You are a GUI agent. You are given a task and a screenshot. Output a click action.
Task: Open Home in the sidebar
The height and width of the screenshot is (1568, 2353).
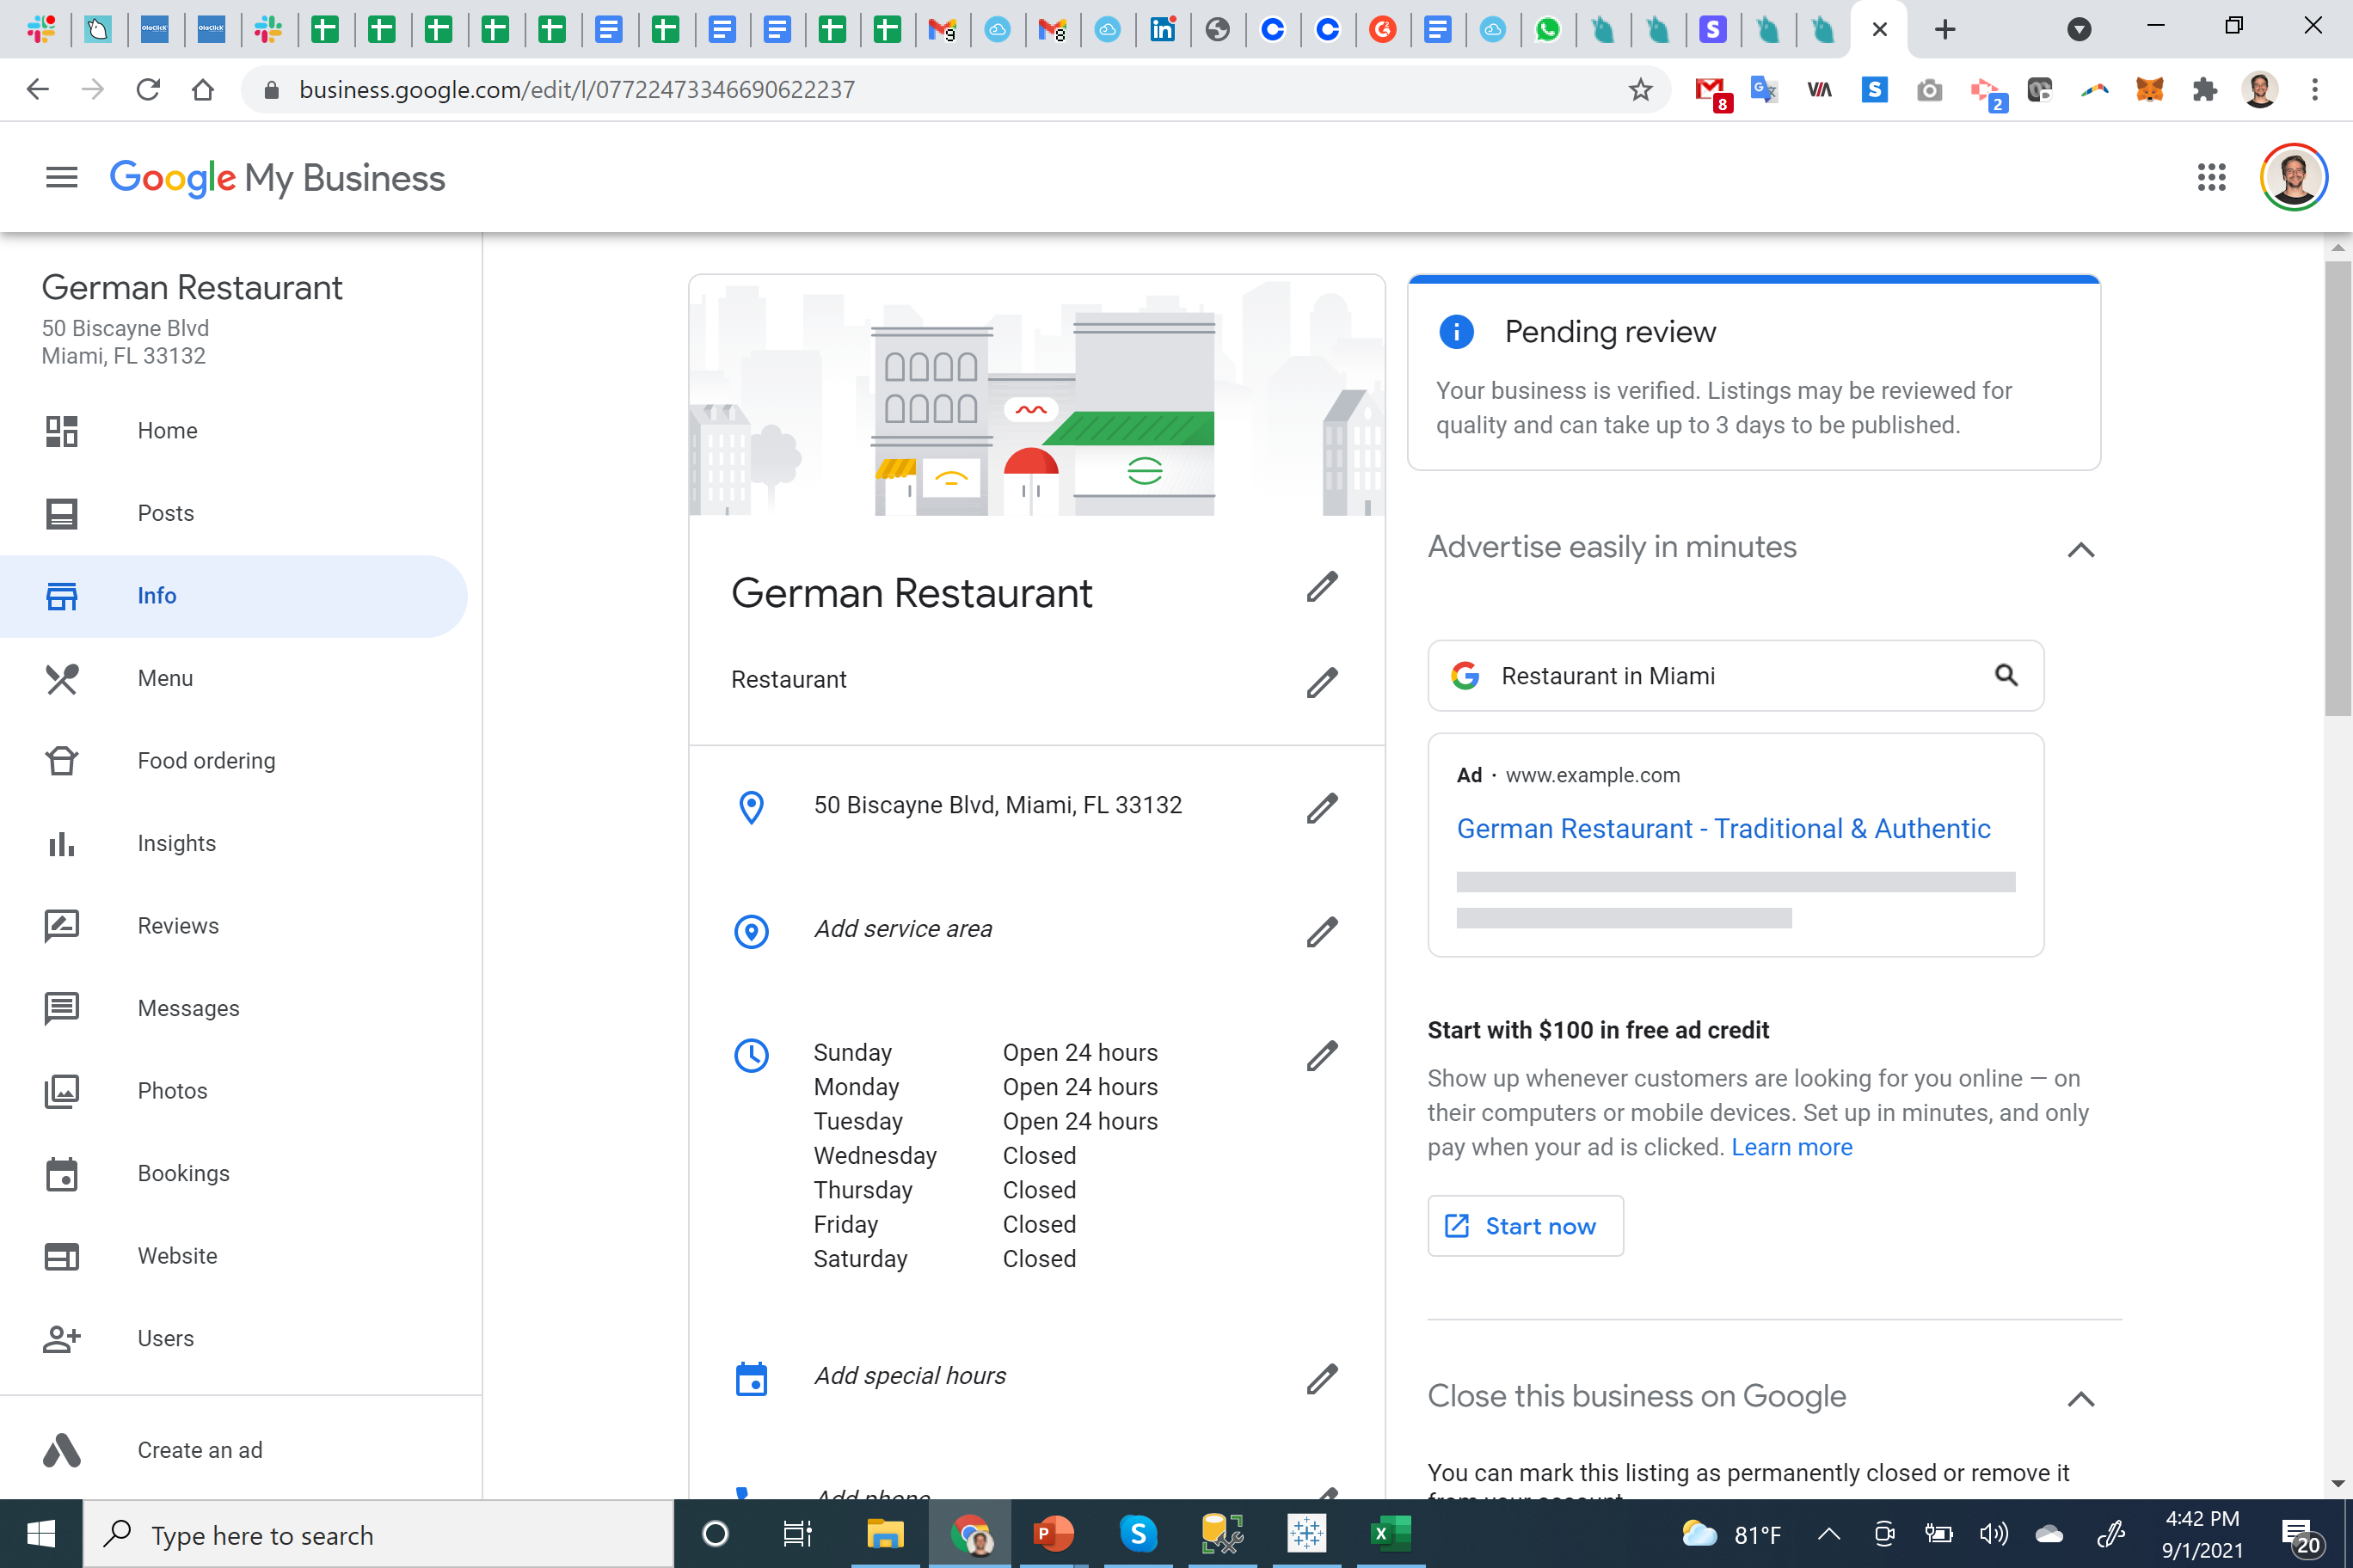[233, 431]
